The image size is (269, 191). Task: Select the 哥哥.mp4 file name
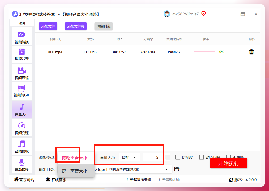click(55, 52)
